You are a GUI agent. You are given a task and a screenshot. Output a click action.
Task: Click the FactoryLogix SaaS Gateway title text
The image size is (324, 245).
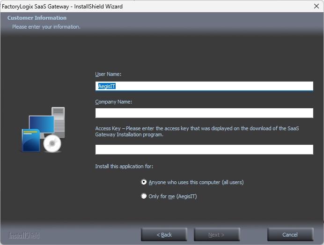pos(62,7)
